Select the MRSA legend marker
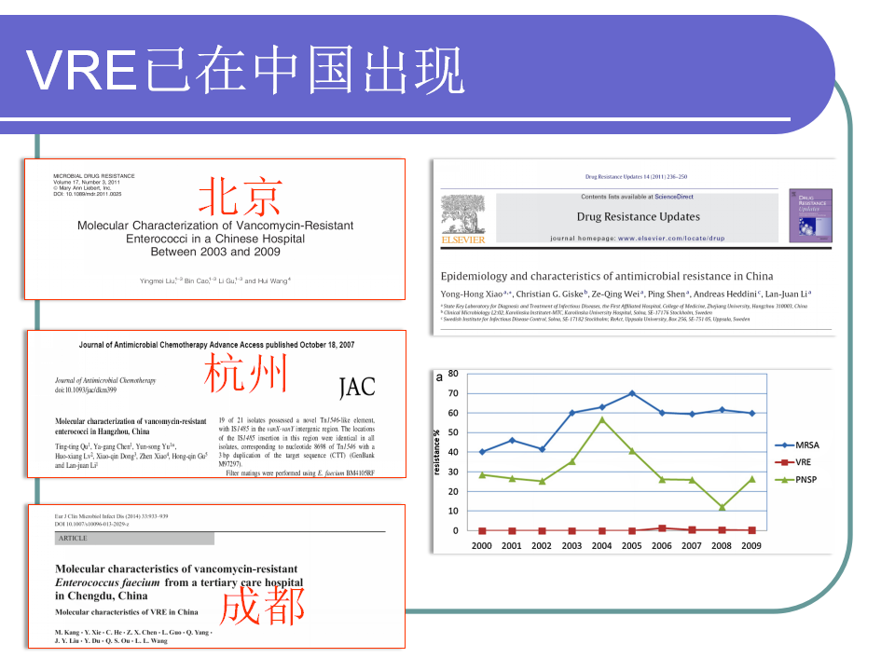Viewport: 895px width, 671px height. (x=785, y=445)
